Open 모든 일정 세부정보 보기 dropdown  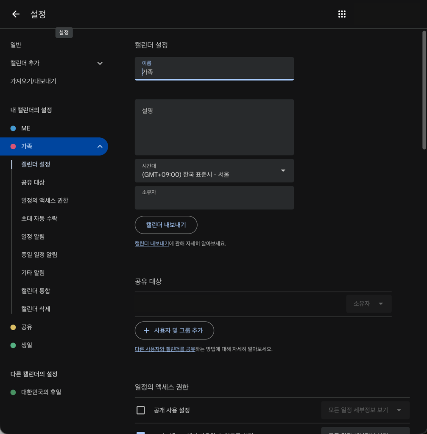tap(365, 410)
